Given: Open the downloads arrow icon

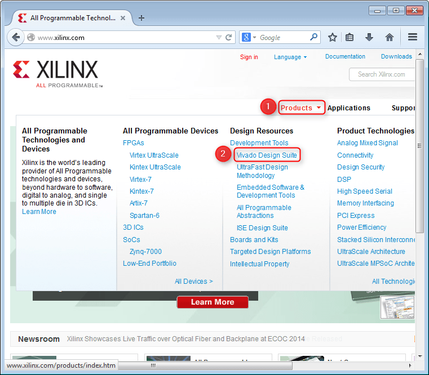Looking at the screenshot, I should point(369,38).
